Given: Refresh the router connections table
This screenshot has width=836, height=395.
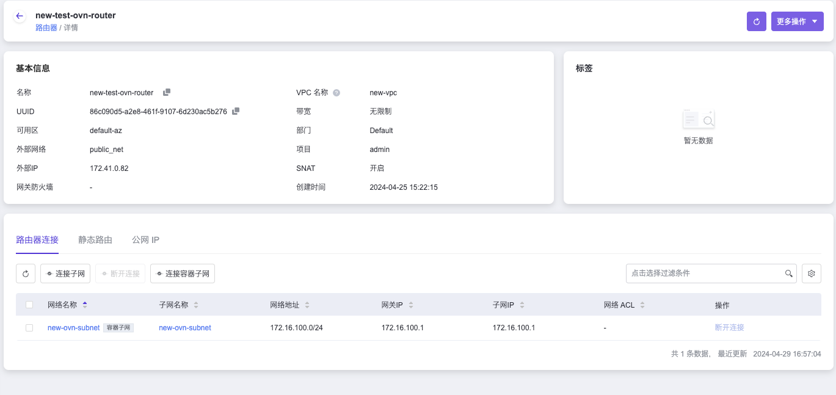Looking at the screenshot, I should point(26,274).
